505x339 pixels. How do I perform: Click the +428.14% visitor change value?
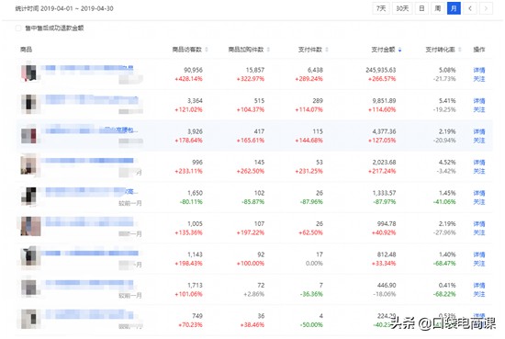pyautogui.click(x=189, y=79)
